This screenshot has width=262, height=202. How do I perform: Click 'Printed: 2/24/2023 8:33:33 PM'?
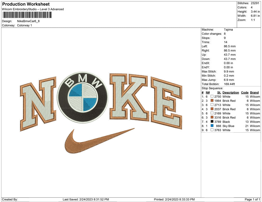[174, 199]
